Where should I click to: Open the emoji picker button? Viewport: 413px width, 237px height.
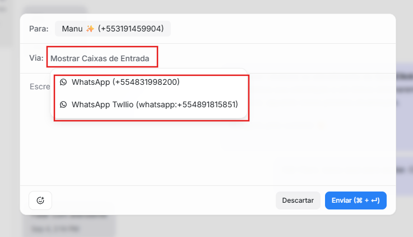40,200
